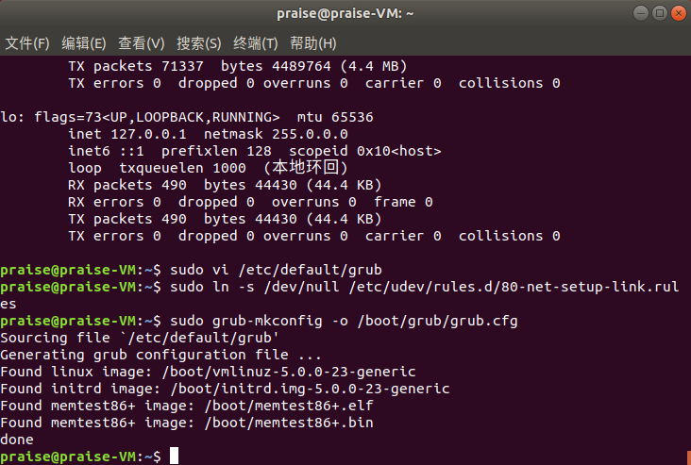Click the 'Generating grub configuration file' line

click(x=160, y=355)
